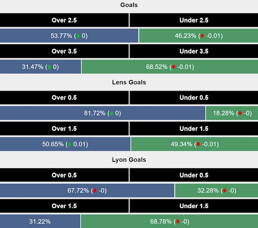Click the red arrow next to 68.52%
The height and width of the screenshot is (228, 258).
[x=173, y=67]
